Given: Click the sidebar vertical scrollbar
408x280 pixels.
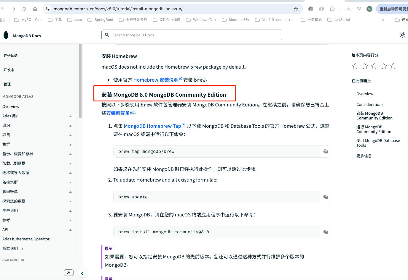Looking at the screenshot, I should pos(80,81).
